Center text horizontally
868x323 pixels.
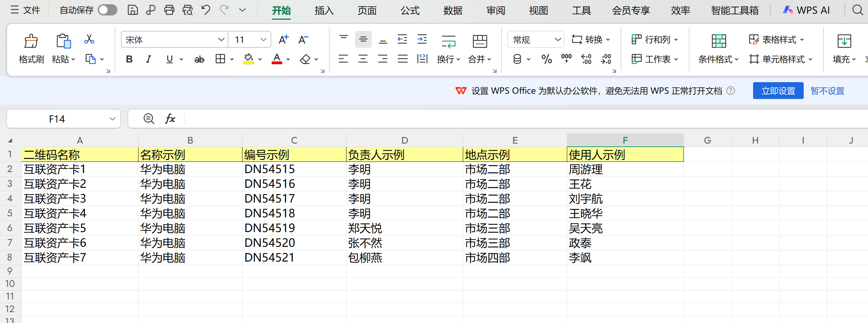[363, 59]
